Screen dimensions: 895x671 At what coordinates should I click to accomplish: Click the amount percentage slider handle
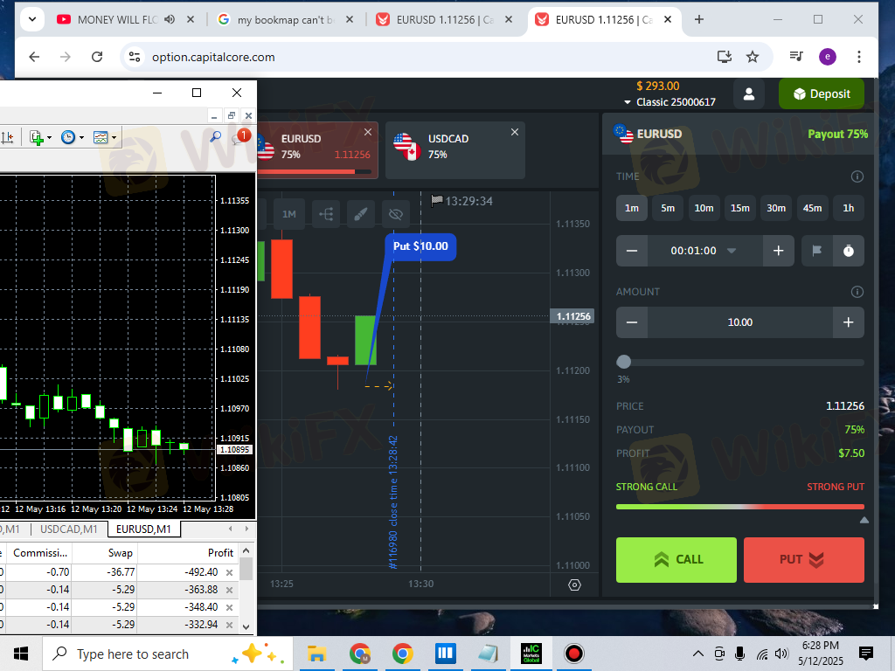pos(624,362)
